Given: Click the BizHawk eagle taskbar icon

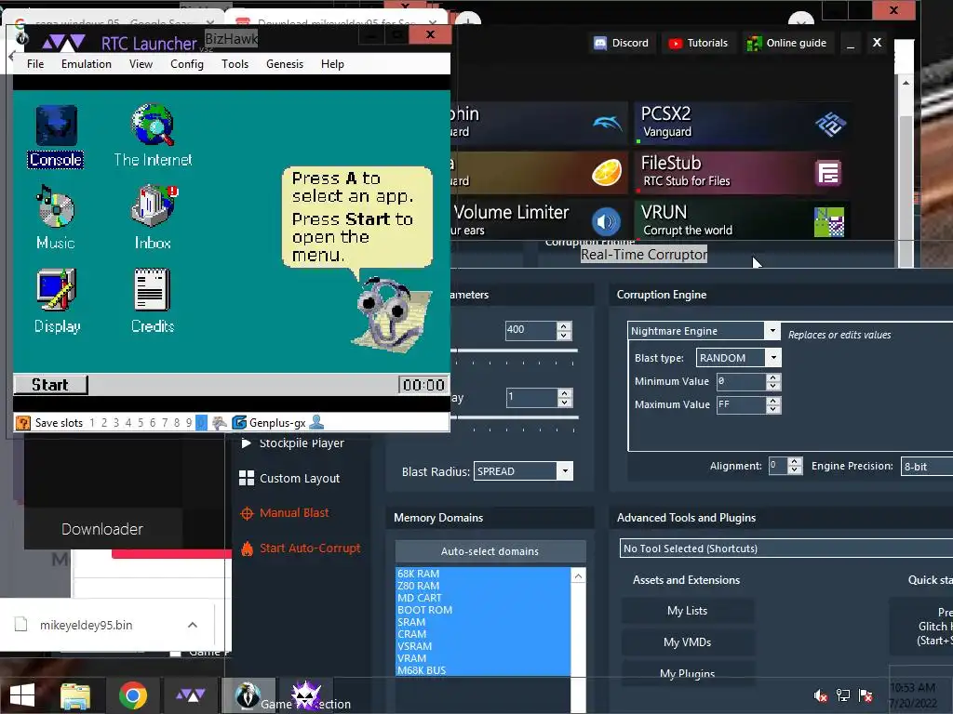Looking at the screenshot, I should pyautogui.click(x=248, y=695).
